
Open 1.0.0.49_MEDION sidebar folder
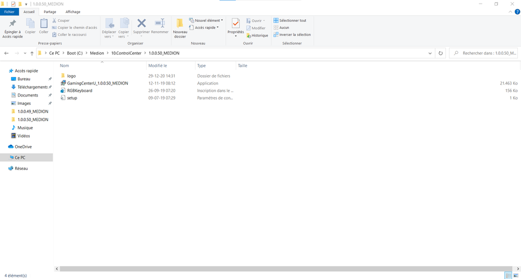[33, 111]
